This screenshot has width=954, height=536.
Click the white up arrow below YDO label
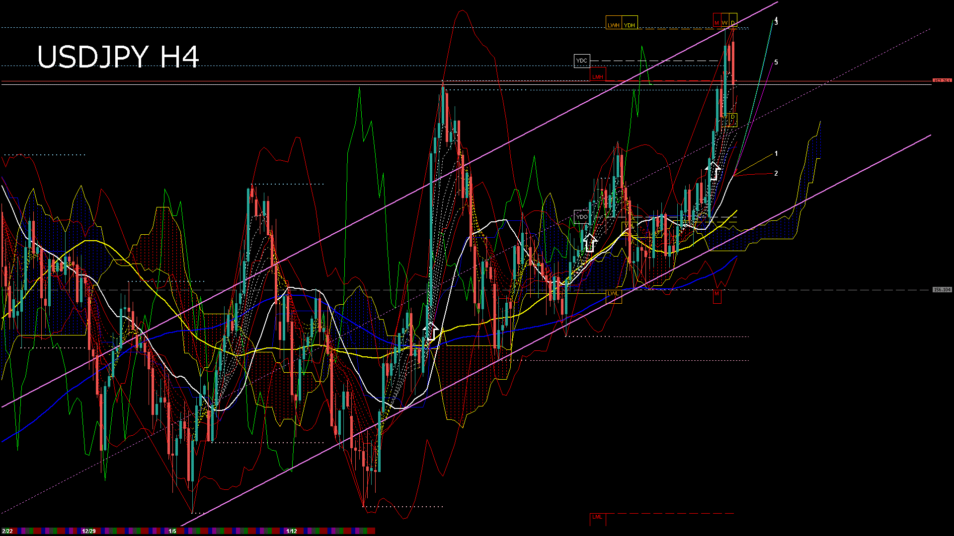[590, 243]
